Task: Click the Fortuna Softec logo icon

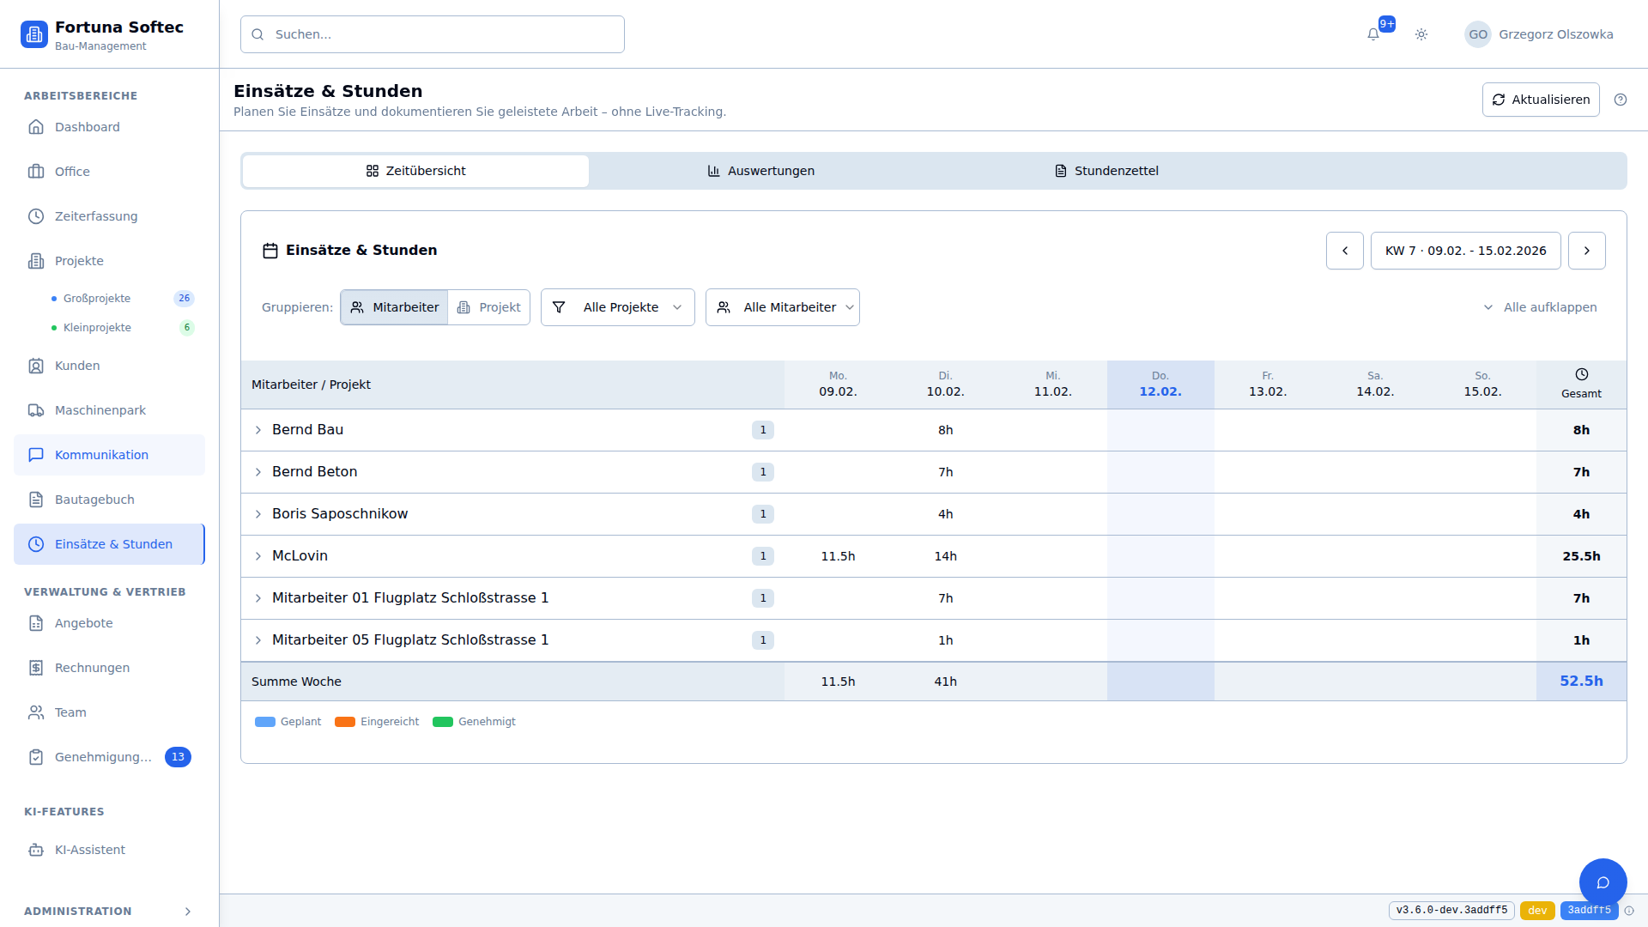Action: pos(34,34)
